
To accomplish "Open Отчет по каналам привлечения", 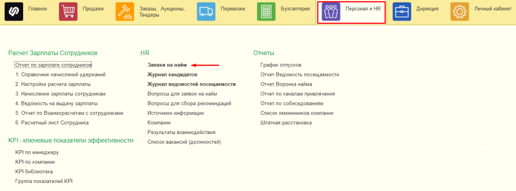I will coord(297,94).
